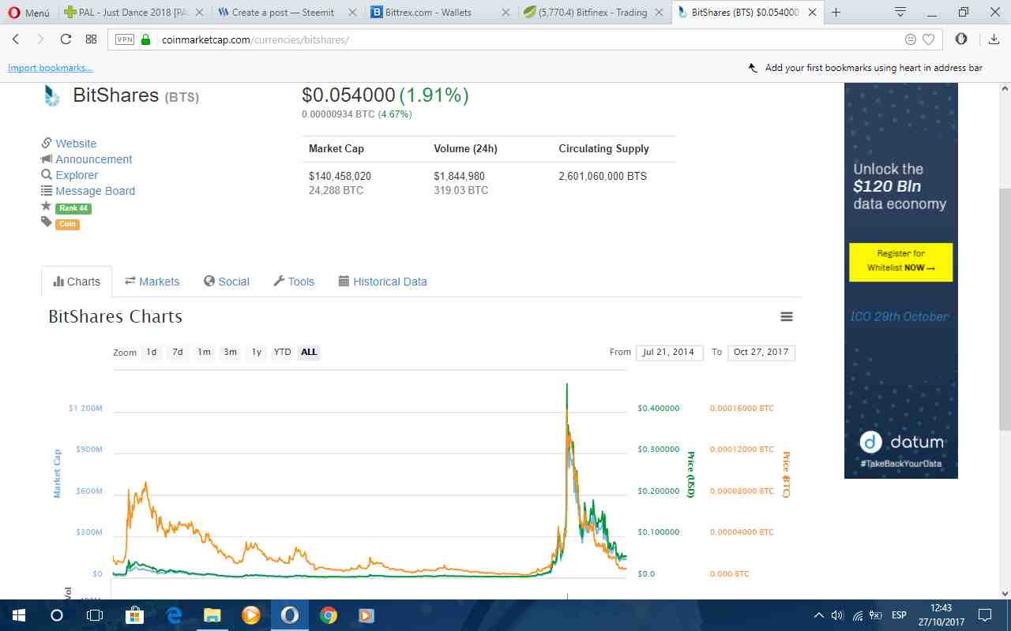Image resolution: width=1011 pixels, height=631 pixels.
Task: Select the 7d zoom range
Action: coord(178,352)
